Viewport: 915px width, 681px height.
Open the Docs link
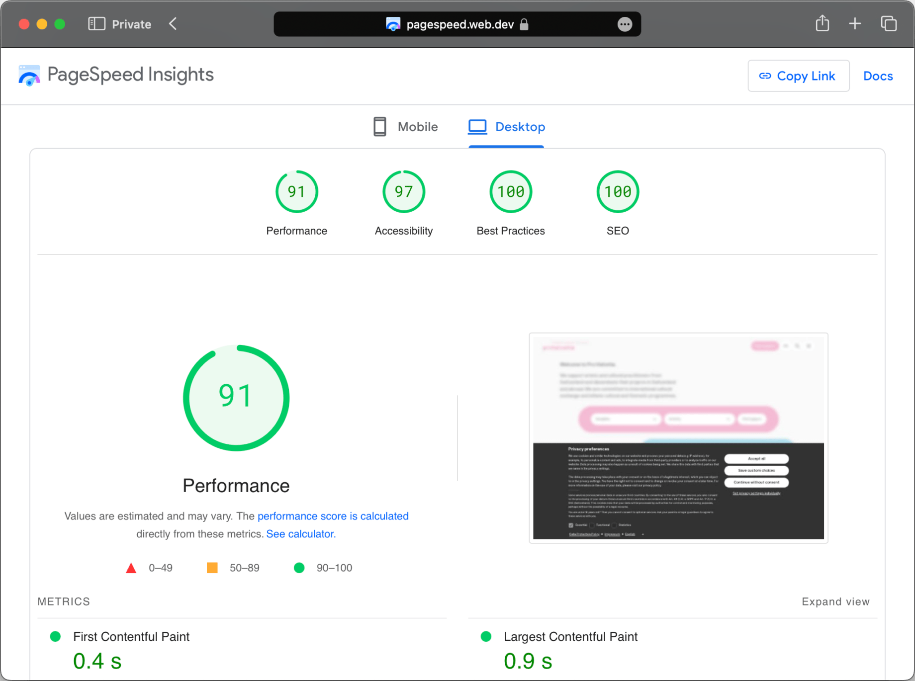click(878, 76)
